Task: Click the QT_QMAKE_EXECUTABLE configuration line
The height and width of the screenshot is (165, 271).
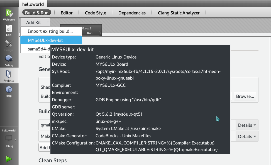Action: [x=157, y=149]
